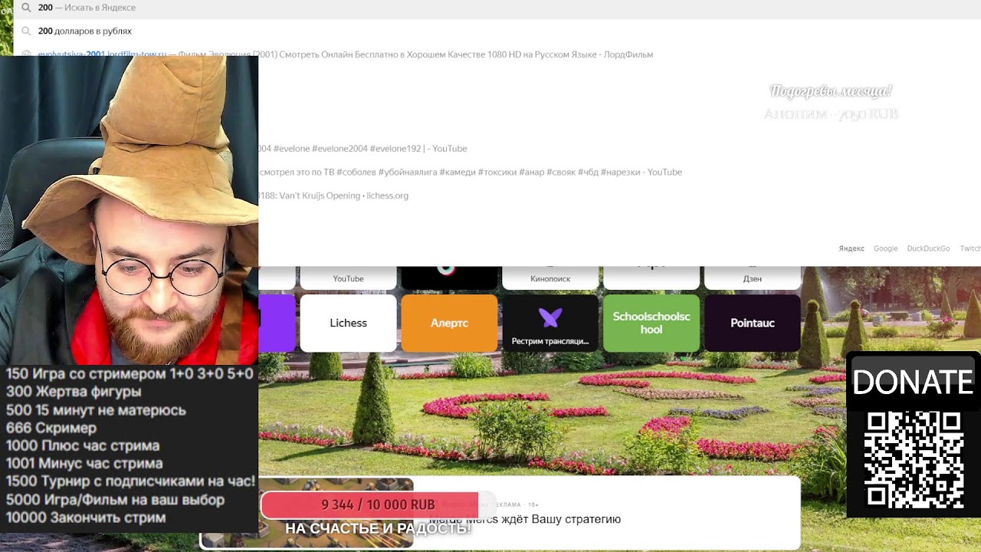Click the butterfly icon on Рестрим tile

(550, 317)
